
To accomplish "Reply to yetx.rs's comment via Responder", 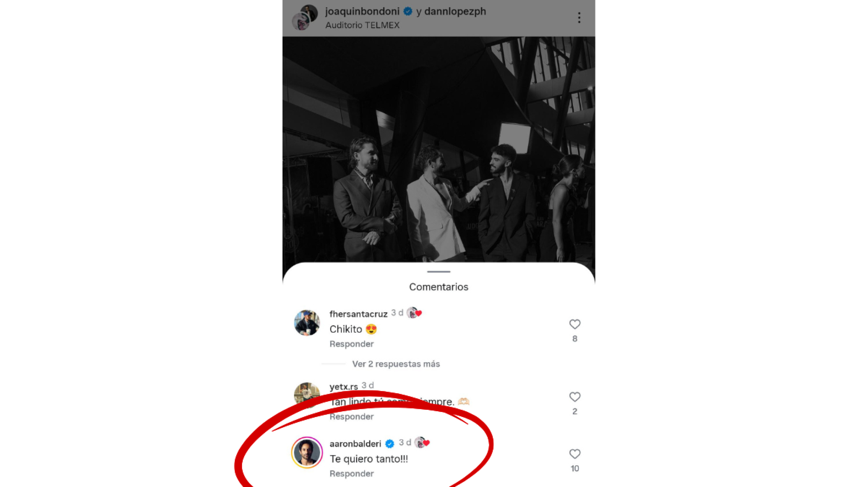I will (352, 417).
